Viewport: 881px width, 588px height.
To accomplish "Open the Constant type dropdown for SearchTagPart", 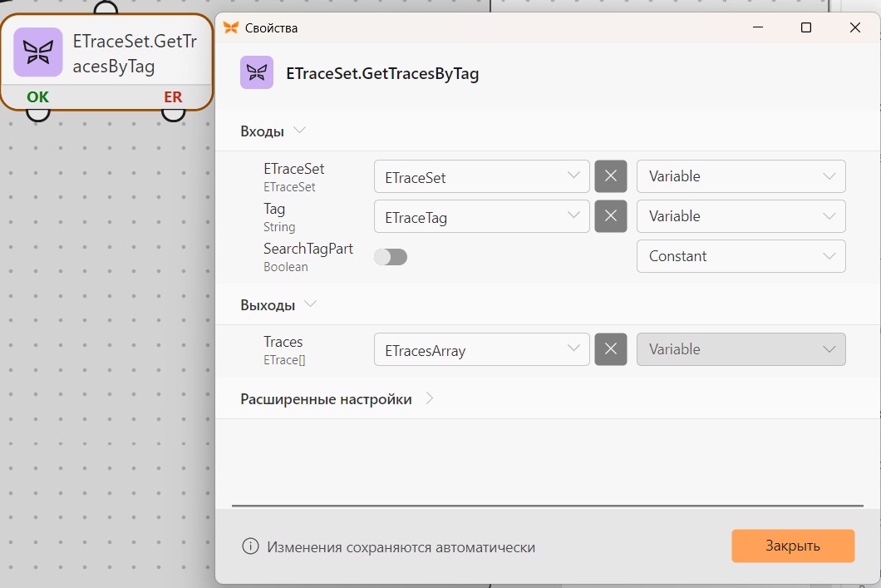I will click(741, 256).
